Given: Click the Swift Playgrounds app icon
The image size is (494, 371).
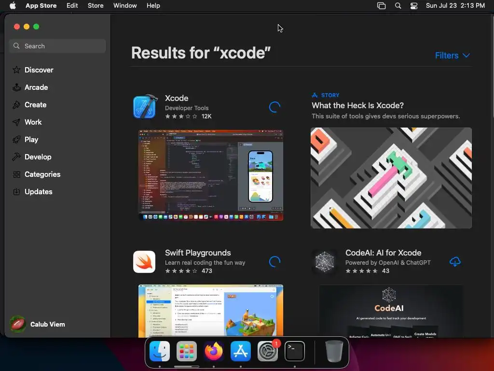Looking at the screenshot, I should (x=144, y=261).
